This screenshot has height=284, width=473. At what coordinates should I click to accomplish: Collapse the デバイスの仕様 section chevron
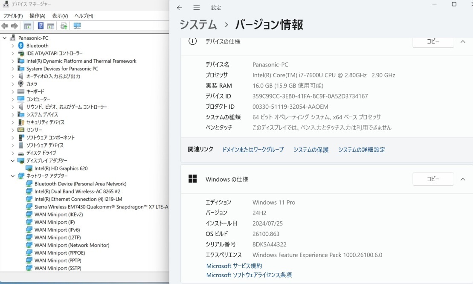pos(463,42)
